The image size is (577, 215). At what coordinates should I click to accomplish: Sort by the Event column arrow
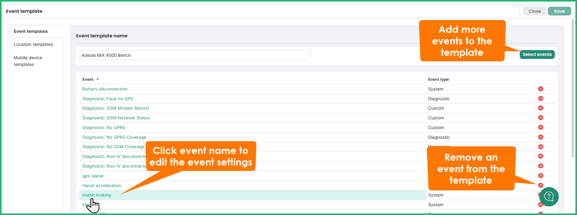(x=97, y=80)
